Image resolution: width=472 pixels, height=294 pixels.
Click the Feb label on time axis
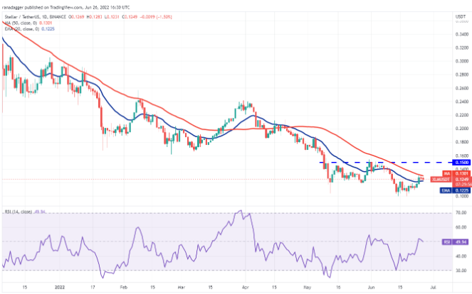[123, 287]
